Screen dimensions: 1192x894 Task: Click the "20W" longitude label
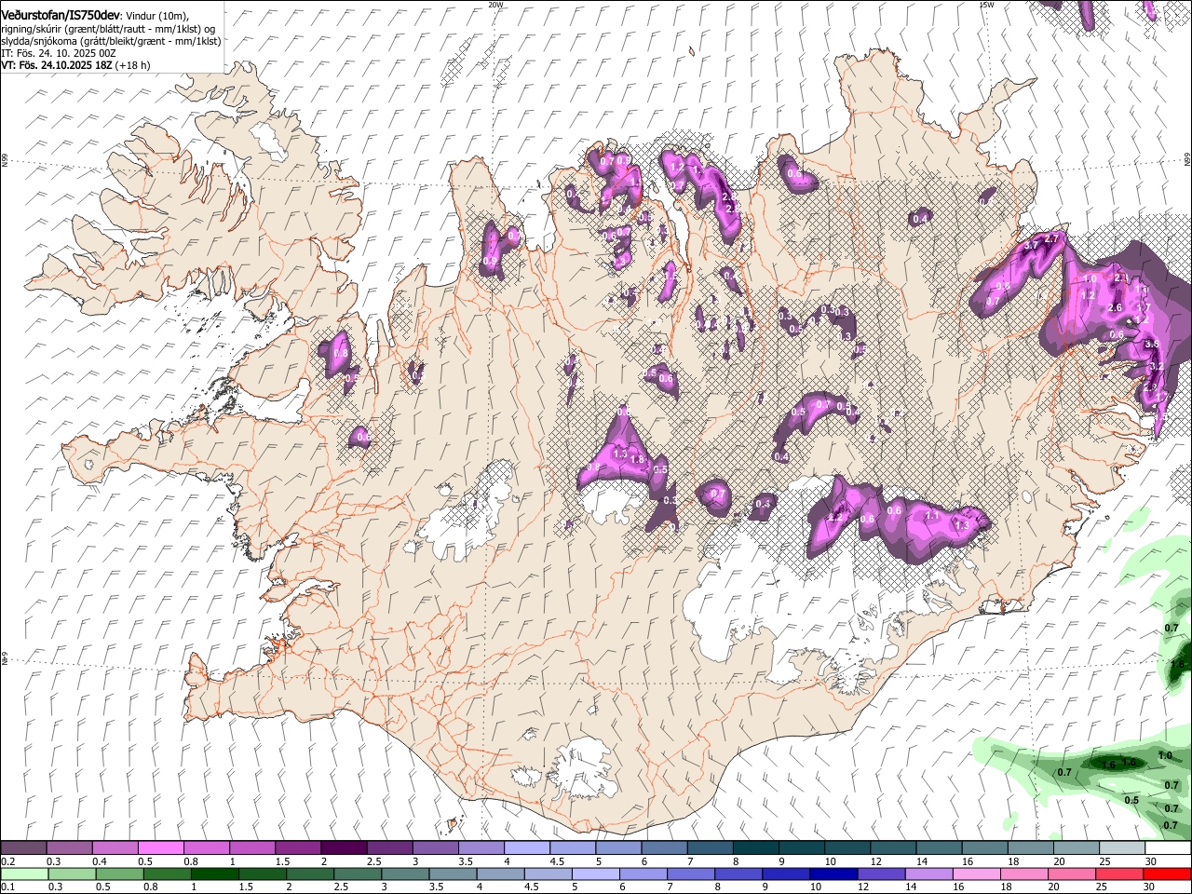495,5
